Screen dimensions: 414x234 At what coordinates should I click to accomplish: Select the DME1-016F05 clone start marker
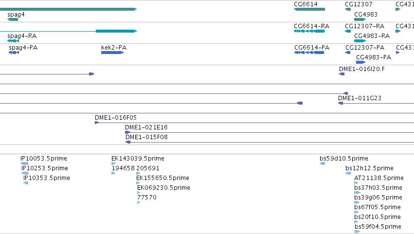point(97,123)
